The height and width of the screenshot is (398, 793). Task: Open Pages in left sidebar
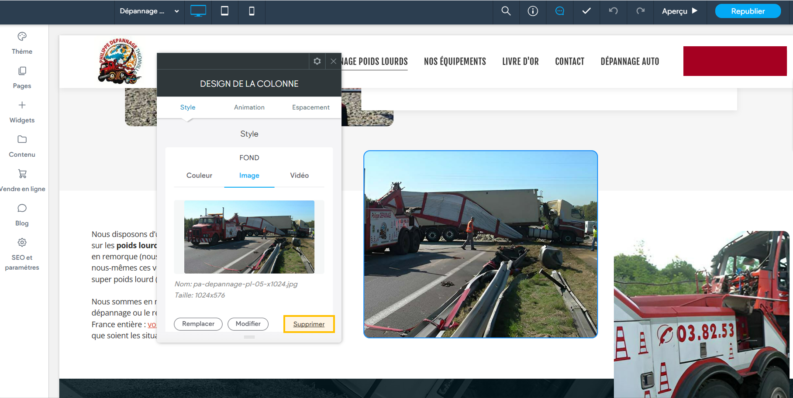(22, 78)
